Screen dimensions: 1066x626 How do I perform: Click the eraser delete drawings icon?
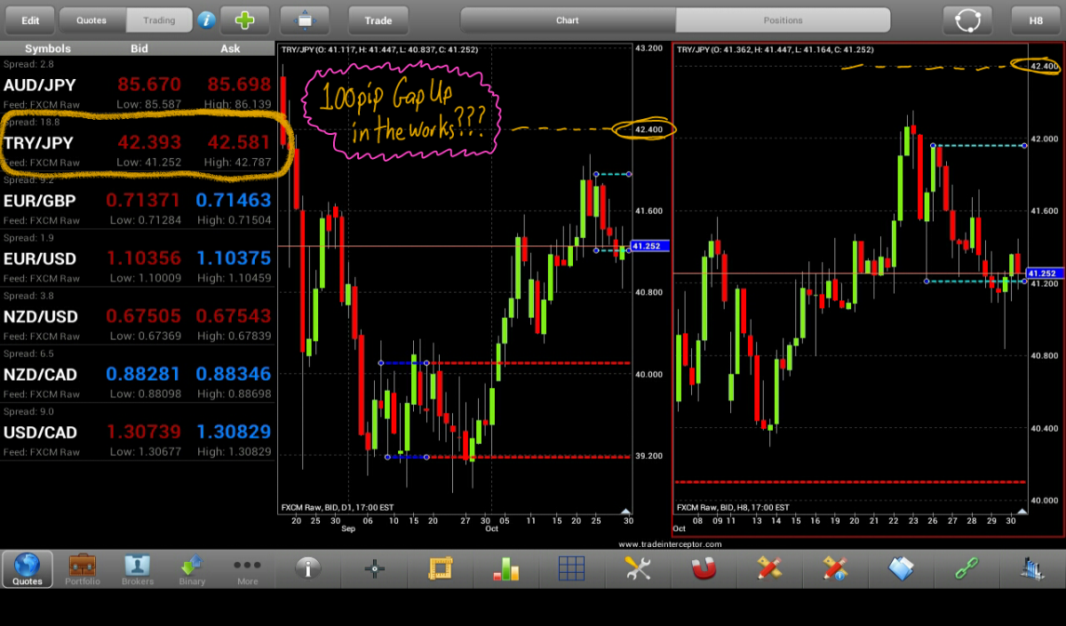(x=901, y=568)
